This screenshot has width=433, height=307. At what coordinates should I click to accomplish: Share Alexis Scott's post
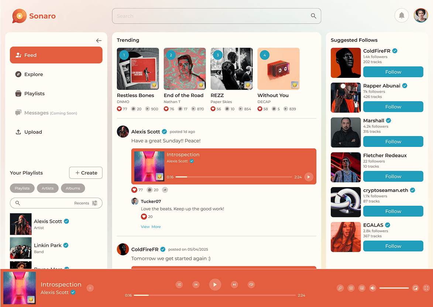pyautogui.click(x=165, y=190)
